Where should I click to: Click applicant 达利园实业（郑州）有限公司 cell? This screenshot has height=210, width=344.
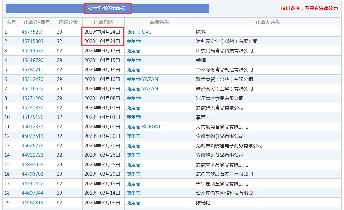227,41
